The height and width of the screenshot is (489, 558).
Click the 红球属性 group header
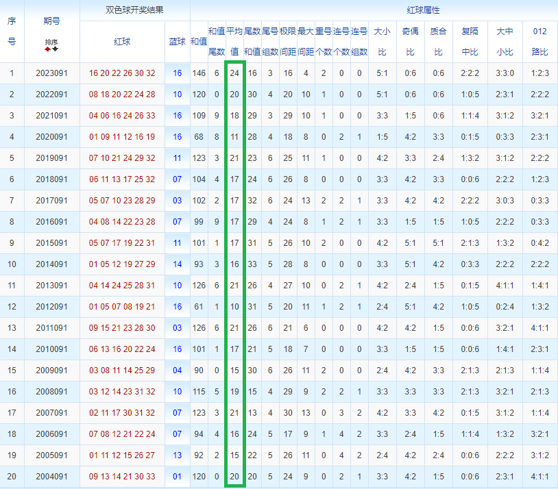(423, 10)
